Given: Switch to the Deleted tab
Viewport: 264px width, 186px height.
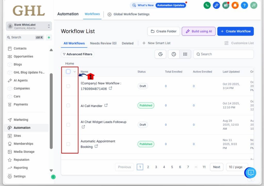Looking at the screenshot, I should pos(128,43).
